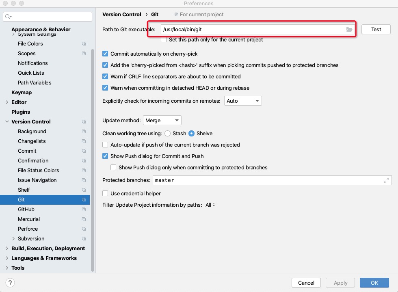This screenshot has height=292, width=398.
Task: Click the folder browse icon in Git path field
Action: click(x=349, y=29)
